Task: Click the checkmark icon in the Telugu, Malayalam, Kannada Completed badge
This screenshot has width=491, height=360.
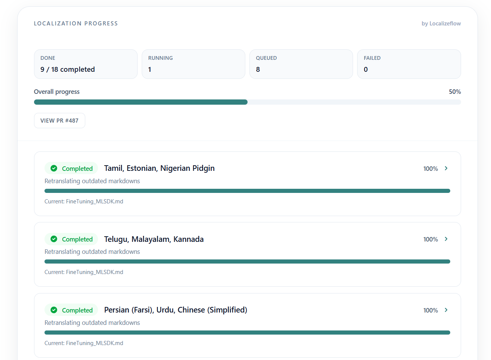Action: coord(54,239)
